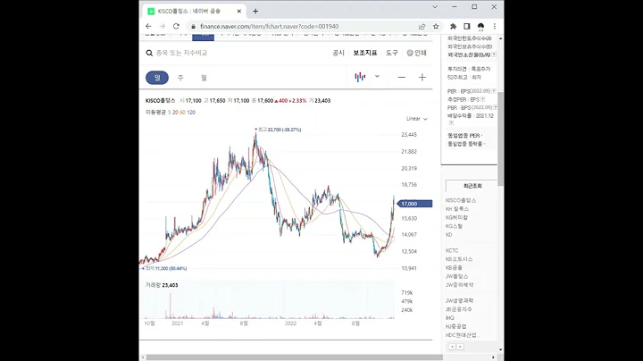Select the KISCO홀딩스 네이버 금융 tab
Viewport: 643px width, 361px height.
click(x=193, y=11)
